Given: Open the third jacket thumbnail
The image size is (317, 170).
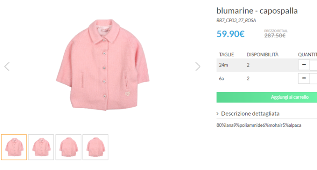Looking at the screenshot, I should pos(68,147).
